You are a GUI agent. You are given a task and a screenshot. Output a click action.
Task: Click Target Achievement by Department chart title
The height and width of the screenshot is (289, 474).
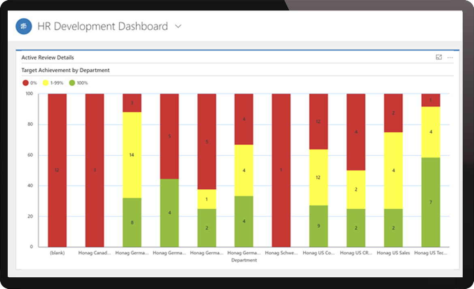click(x=66, y=70)
